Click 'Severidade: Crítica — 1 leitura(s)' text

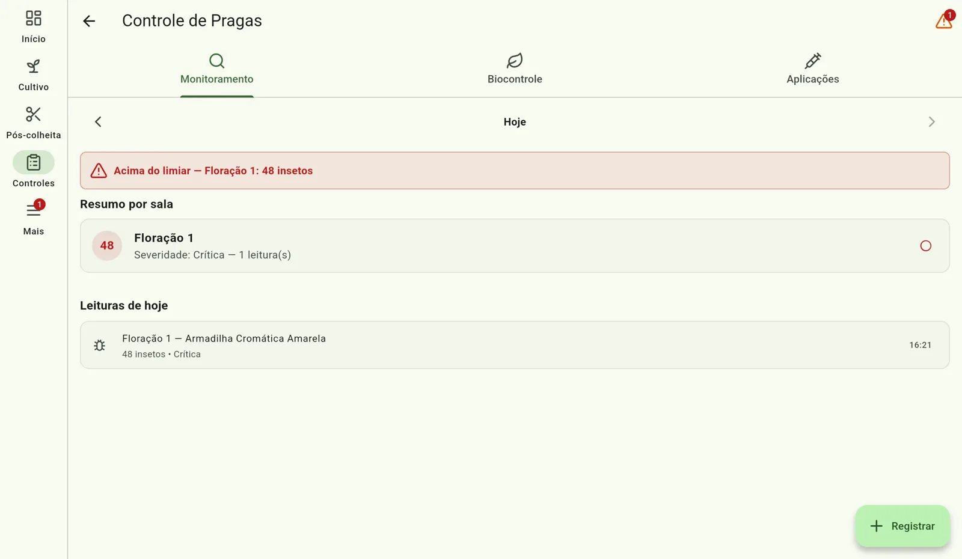pyautogui.click(x=212, y=255)
